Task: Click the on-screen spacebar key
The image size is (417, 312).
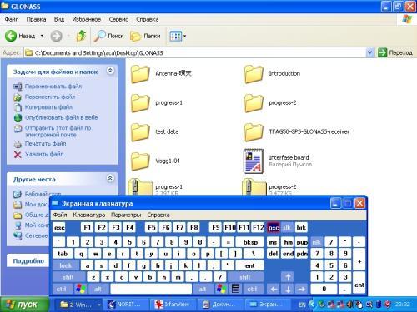Action: coord(151,289)
